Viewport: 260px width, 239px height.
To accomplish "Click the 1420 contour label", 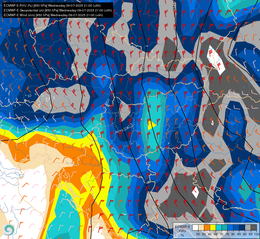I will coord(248,17).
